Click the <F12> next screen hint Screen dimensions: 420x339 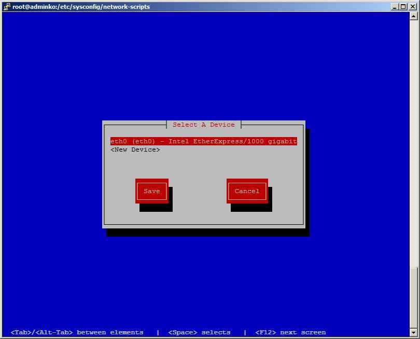(x=290, y=332)
